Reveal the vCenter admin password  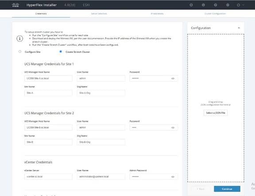[173, 177]
